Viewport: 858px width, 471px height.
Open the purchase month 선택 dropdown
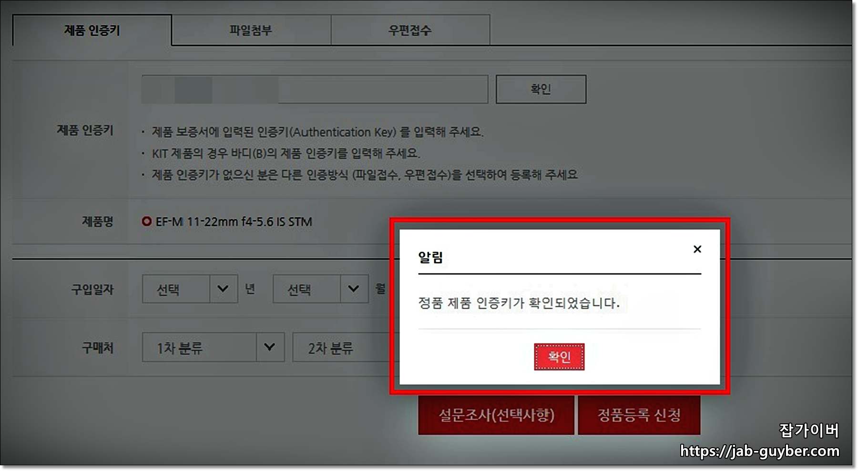point(321,289)
